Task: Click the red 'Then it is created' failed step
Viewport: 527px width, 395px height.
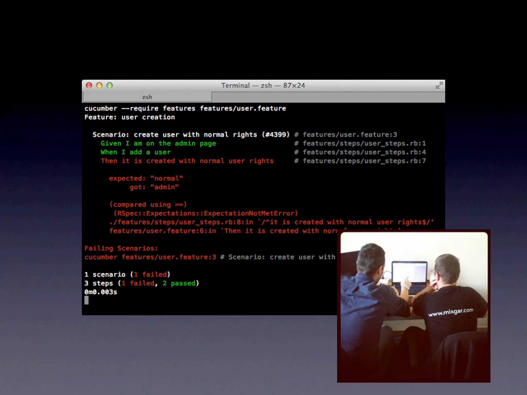Action: click(187, 161)
